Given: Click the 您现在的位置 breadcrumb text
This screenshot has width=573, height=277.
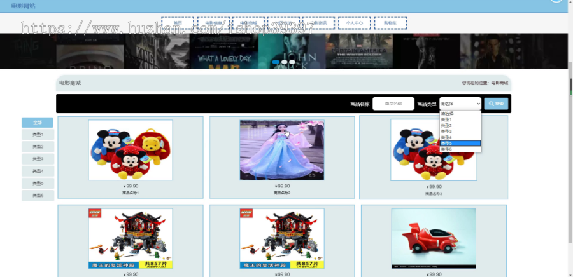Looking at the screenshot, I should click(x=485, y=83).
